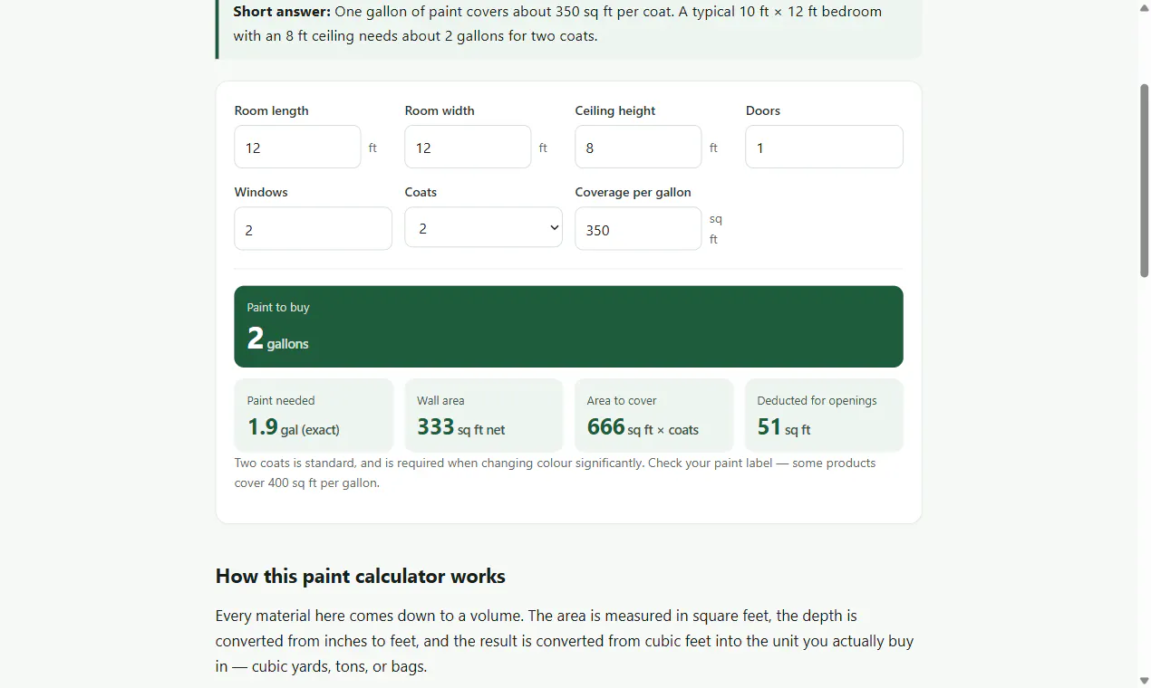Click the '1.9 gal (exact)' Paint needed value
This screenshot has height=688, width=1151.
(x=294, y=427)
